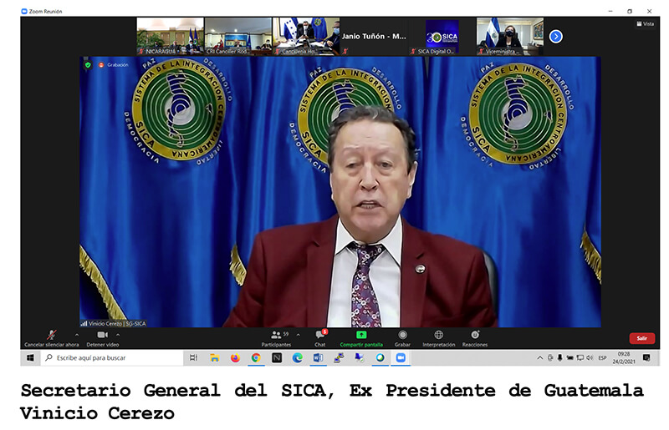Open the Participantes panel

point(277,338)
